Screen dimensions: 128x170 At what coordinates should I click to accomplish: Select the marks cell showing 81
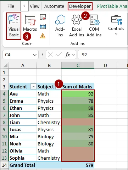[78, 129]
